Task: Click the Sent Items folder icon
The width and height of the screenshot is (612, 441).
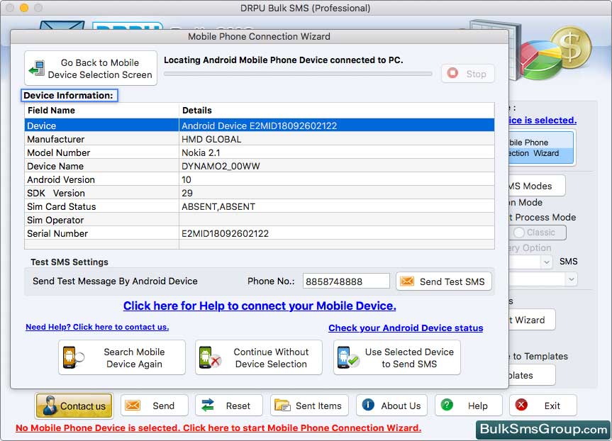Action: 282,405
